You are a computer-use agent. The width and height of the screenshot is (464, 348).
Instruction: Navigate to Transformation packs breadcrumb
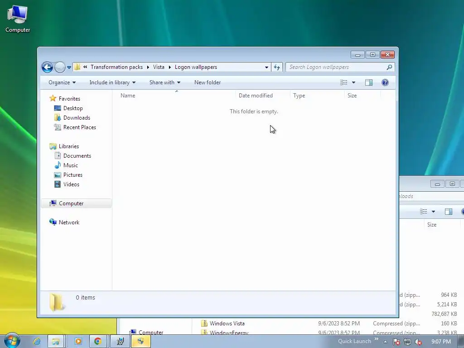pos(116,67)
